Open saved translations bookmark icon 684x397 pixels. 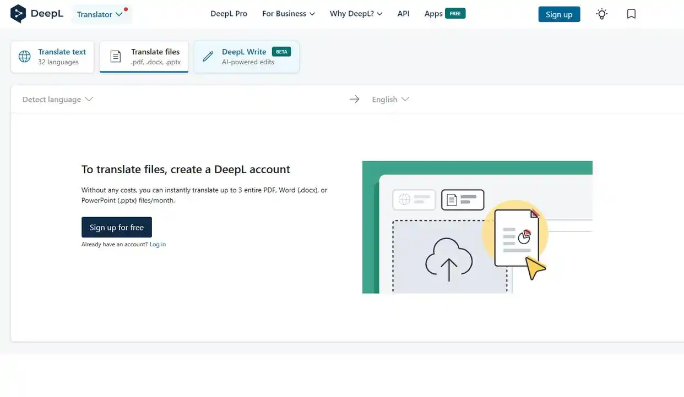click(x=632, y=14)
